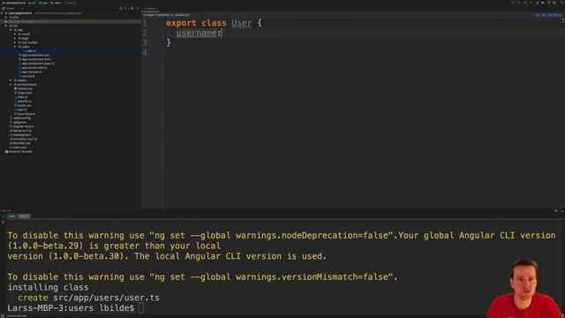The width and height of the screenshot is (565, 318).
Task: Click the users breadcrumb in navigation bar
Action: point(56,3)
